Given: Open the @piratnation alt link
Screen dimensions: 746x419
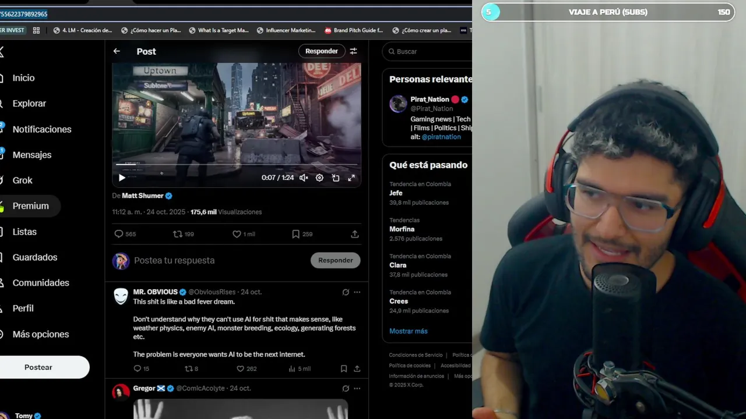Looking at the screenshot, I should (x=441, y=137).
